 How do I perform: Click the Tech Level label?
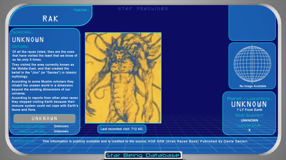click(32, 131)
